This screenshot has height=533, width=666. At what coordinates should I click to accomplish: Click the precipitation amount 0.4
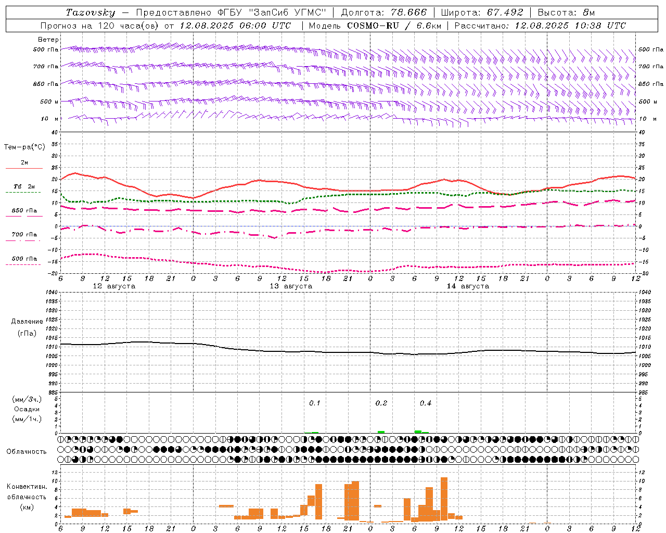pyautogui.click(x=426, y=403)
